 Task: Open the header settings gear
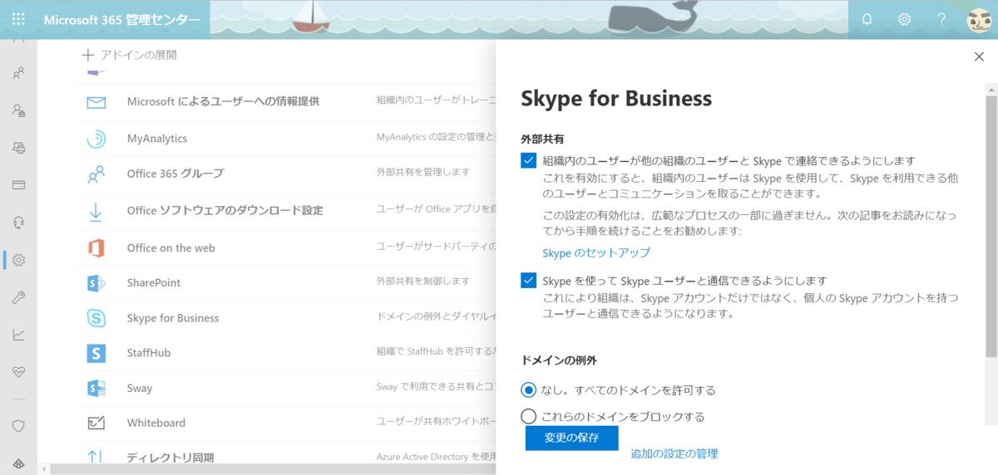click(905, 19)
